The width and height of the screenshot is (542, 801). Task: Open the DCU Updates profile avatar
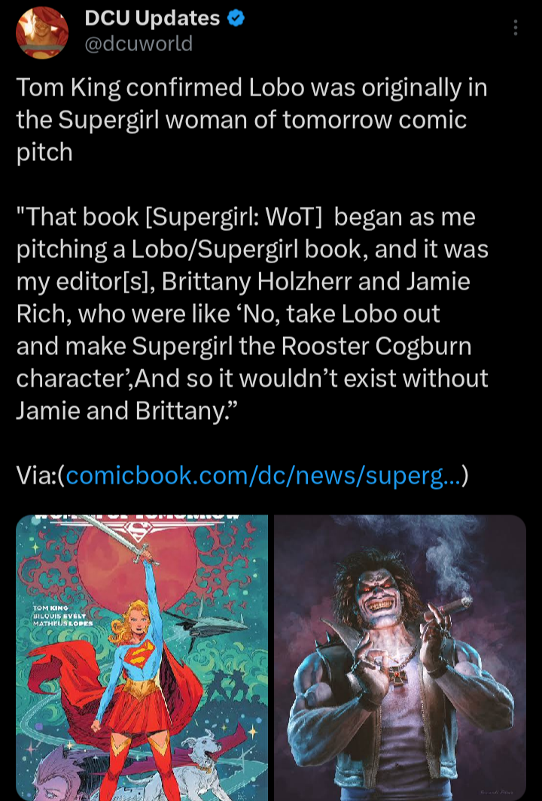click(x=42, y=32)
